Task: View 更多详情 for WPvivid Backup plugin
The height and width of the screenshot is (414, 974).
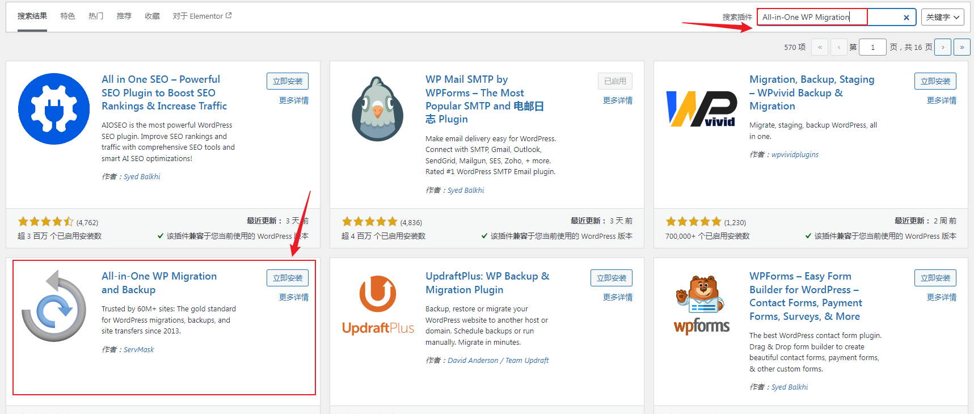Action: pos(941,100)
